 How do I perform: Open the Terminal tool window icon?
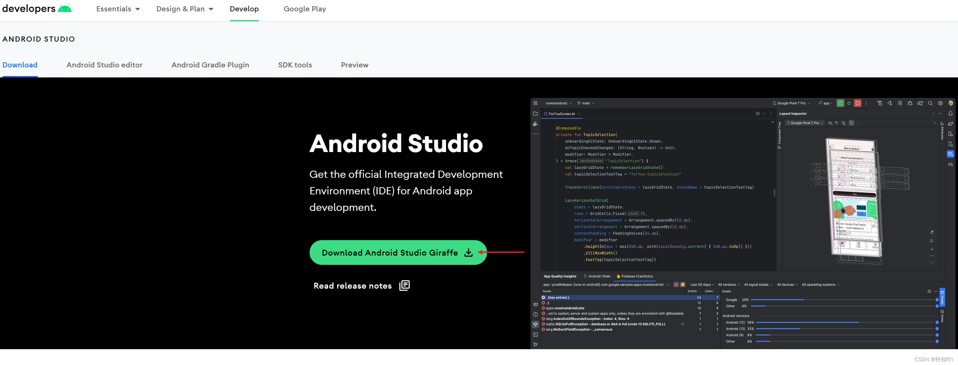point(536,334)
